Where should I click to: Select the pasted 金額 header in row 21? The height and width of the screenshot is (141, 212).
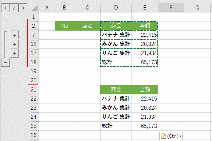(x=145, y=90)
